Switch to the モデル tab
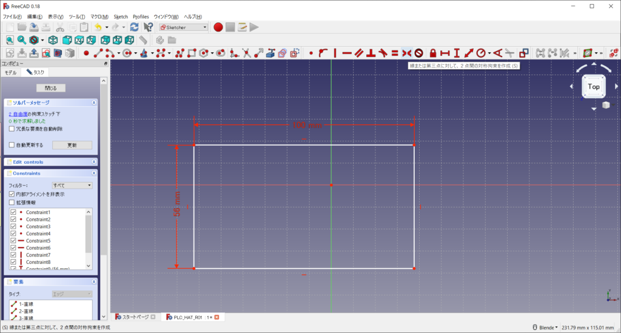This screenshot has height=333, width=621. (x=11, y=72)
